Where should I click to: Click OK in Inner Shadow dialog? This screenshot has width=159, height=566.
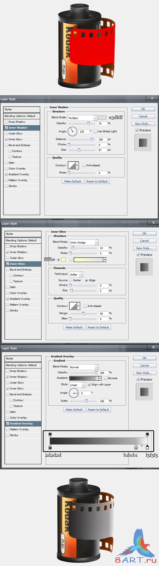coord(143,109)
